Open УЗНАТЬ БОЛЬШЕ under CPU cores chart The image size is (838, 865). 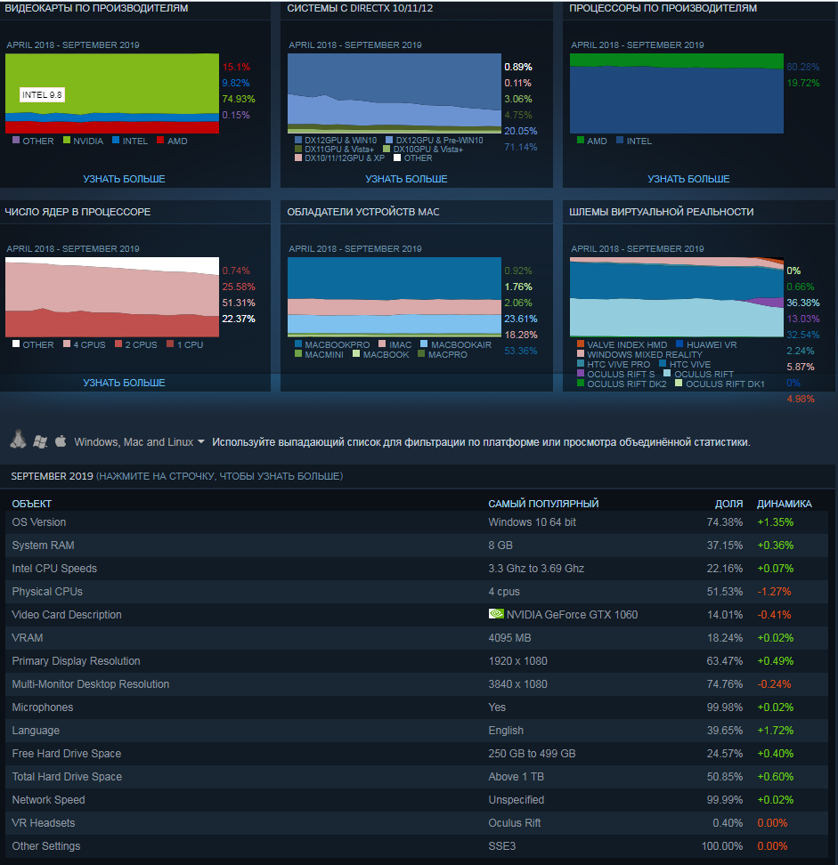[124, 383]
